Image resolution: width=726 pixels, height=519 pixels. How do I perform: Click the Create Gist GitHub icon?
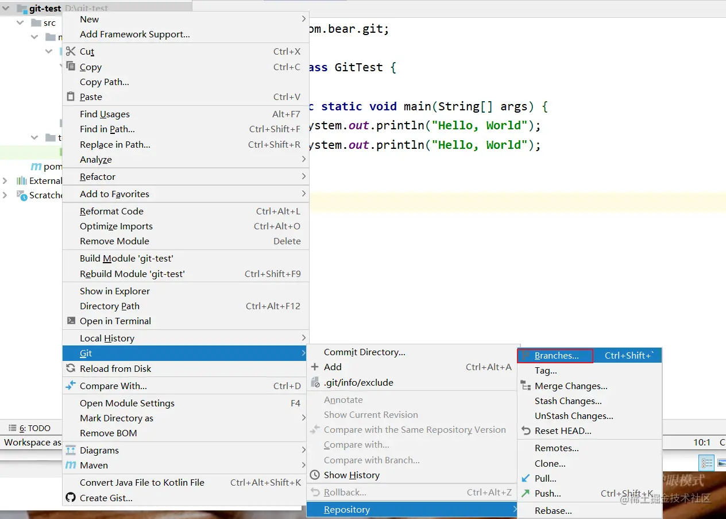point(71,498)
